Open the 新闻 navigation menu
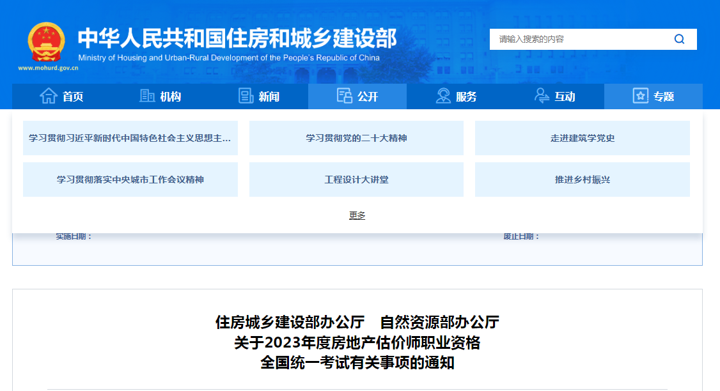This screenshot has width=720, height=391. tap(269, 97)
